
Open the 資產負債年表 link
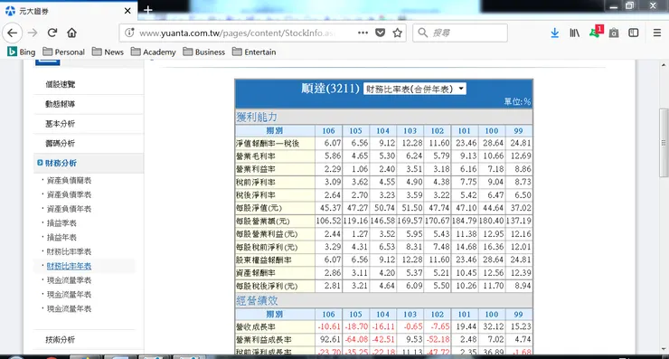pos(69,209)
